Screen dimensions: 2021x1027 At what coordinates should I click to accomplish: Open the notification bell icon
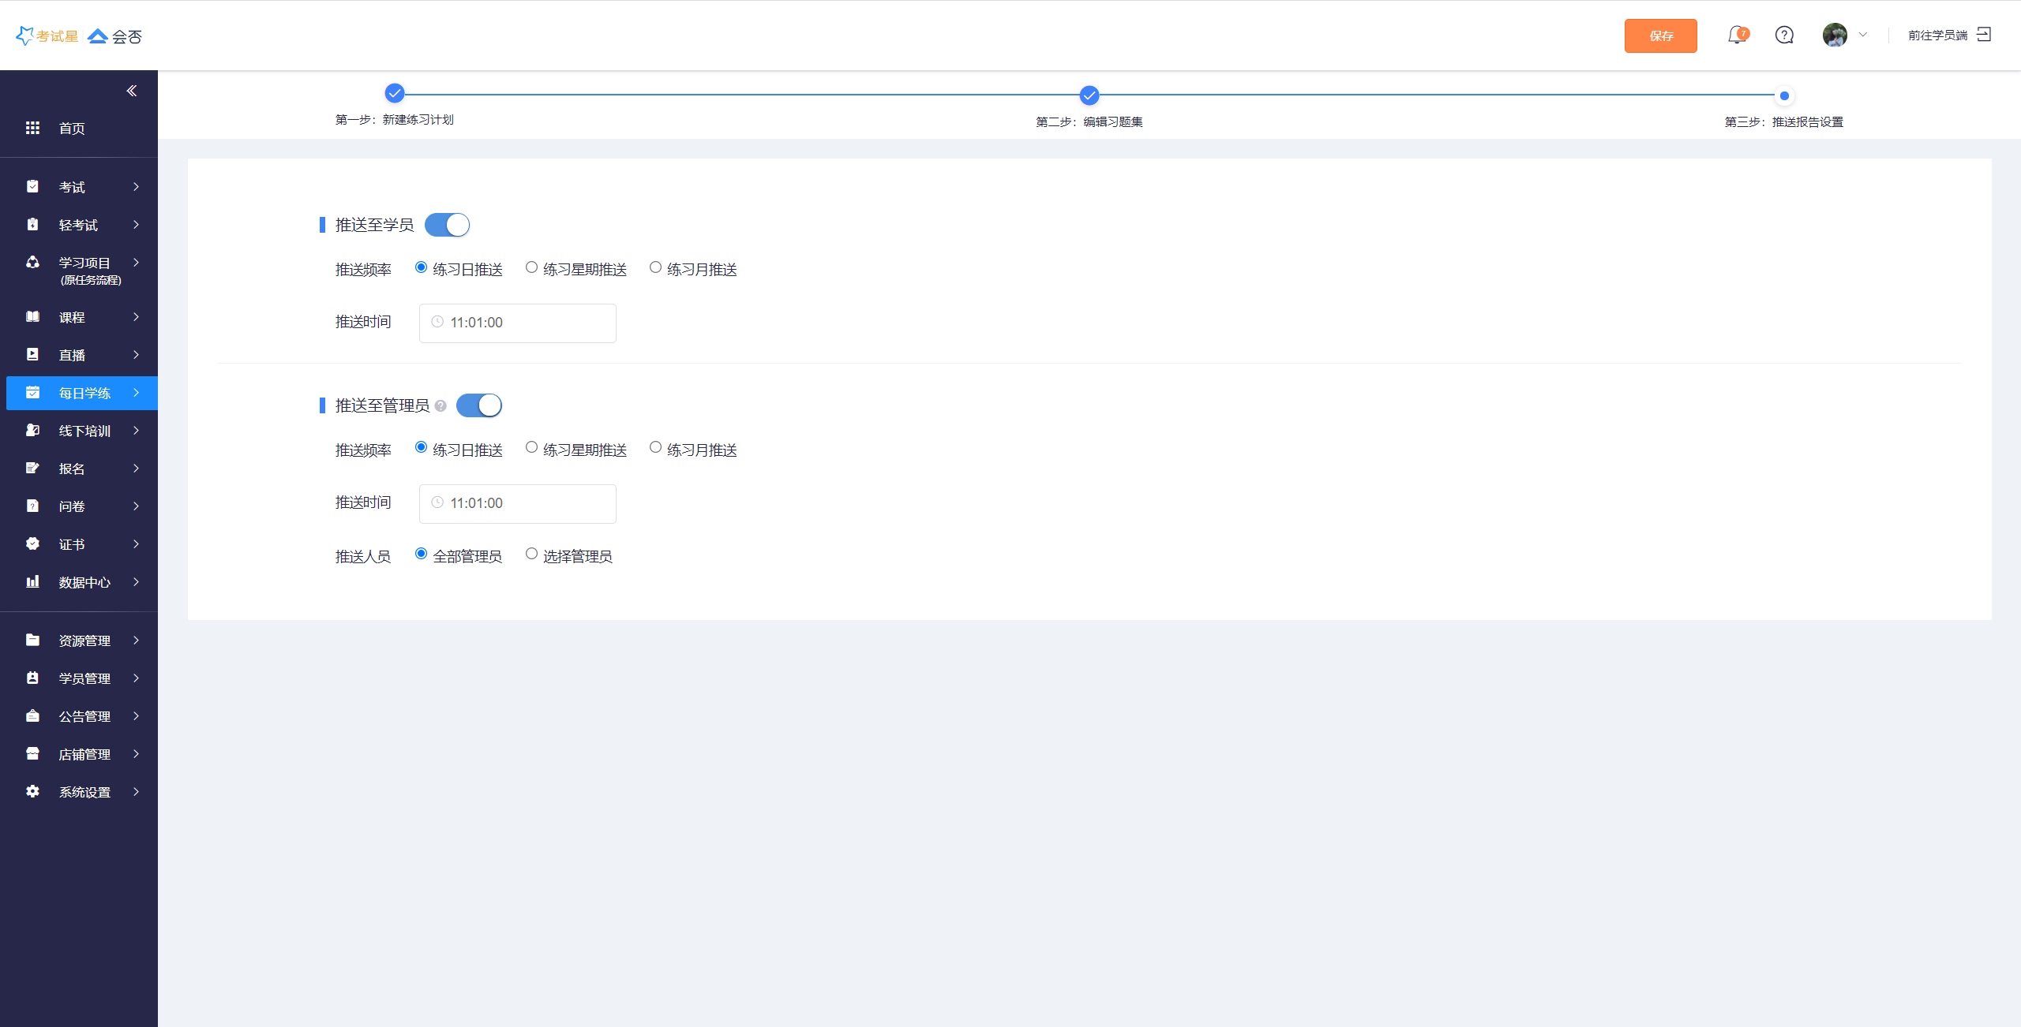[1736, 35]
